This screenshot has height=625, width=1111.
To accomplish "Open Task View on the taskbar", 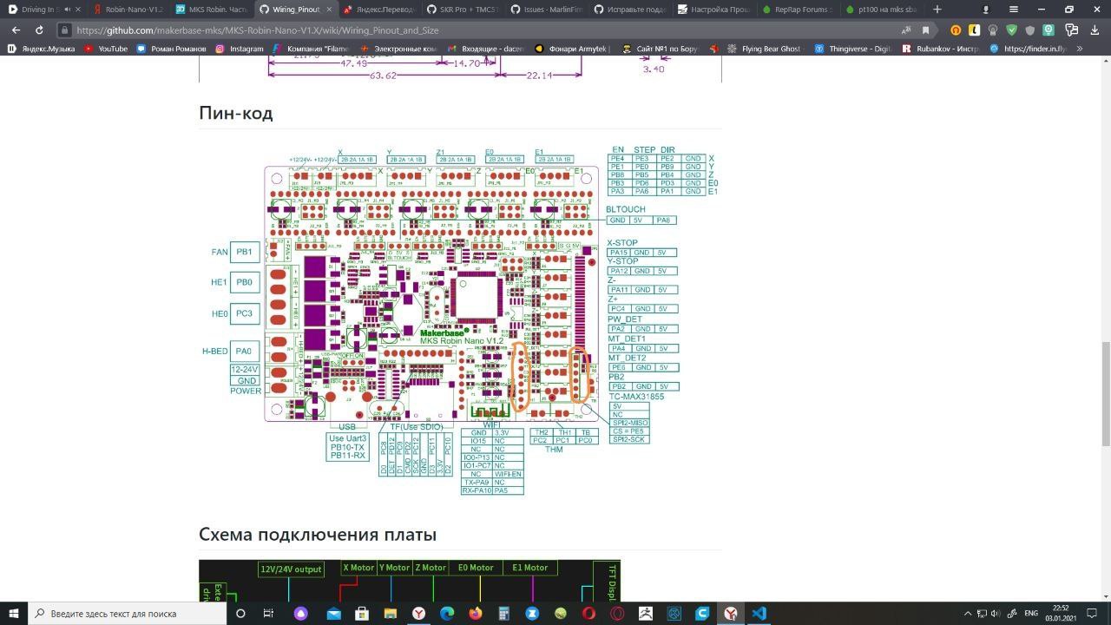I will pos(268,613).
